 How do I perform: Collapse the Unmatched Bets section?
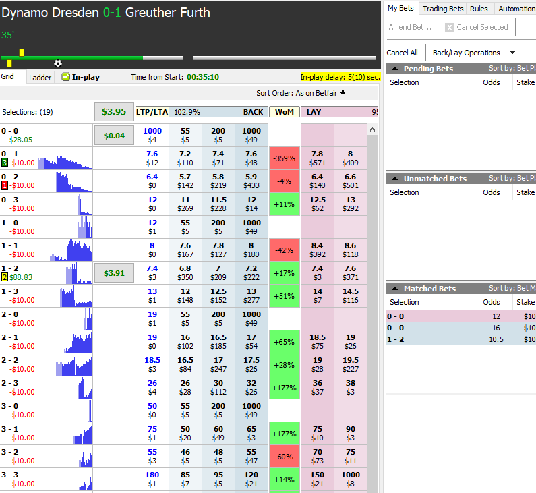[394, 179]
